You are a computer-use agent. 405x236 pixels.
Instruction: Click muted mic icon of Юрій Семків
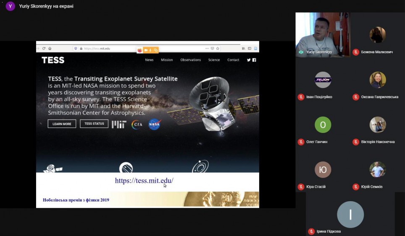(x=356, y=187)
